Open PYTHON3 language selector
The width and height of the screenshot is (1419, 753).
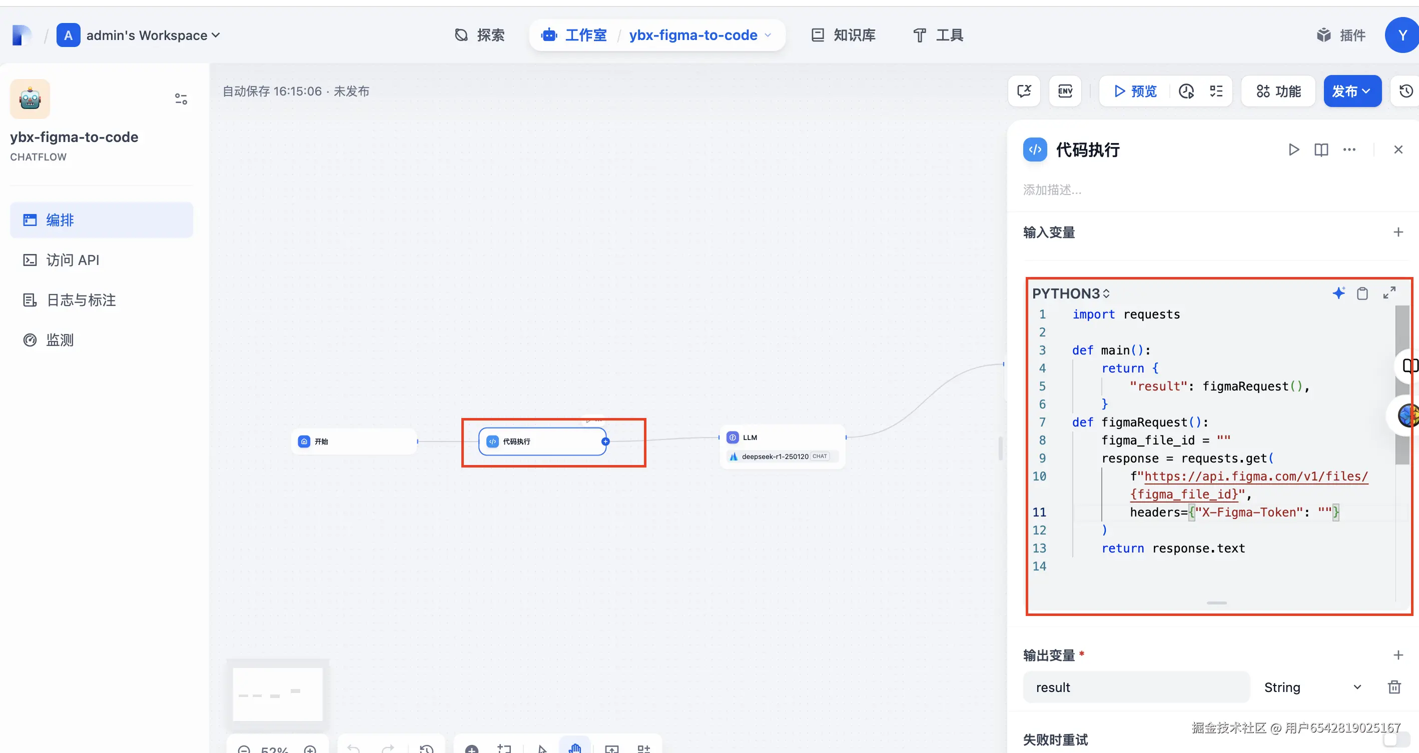click(1070, 293)
